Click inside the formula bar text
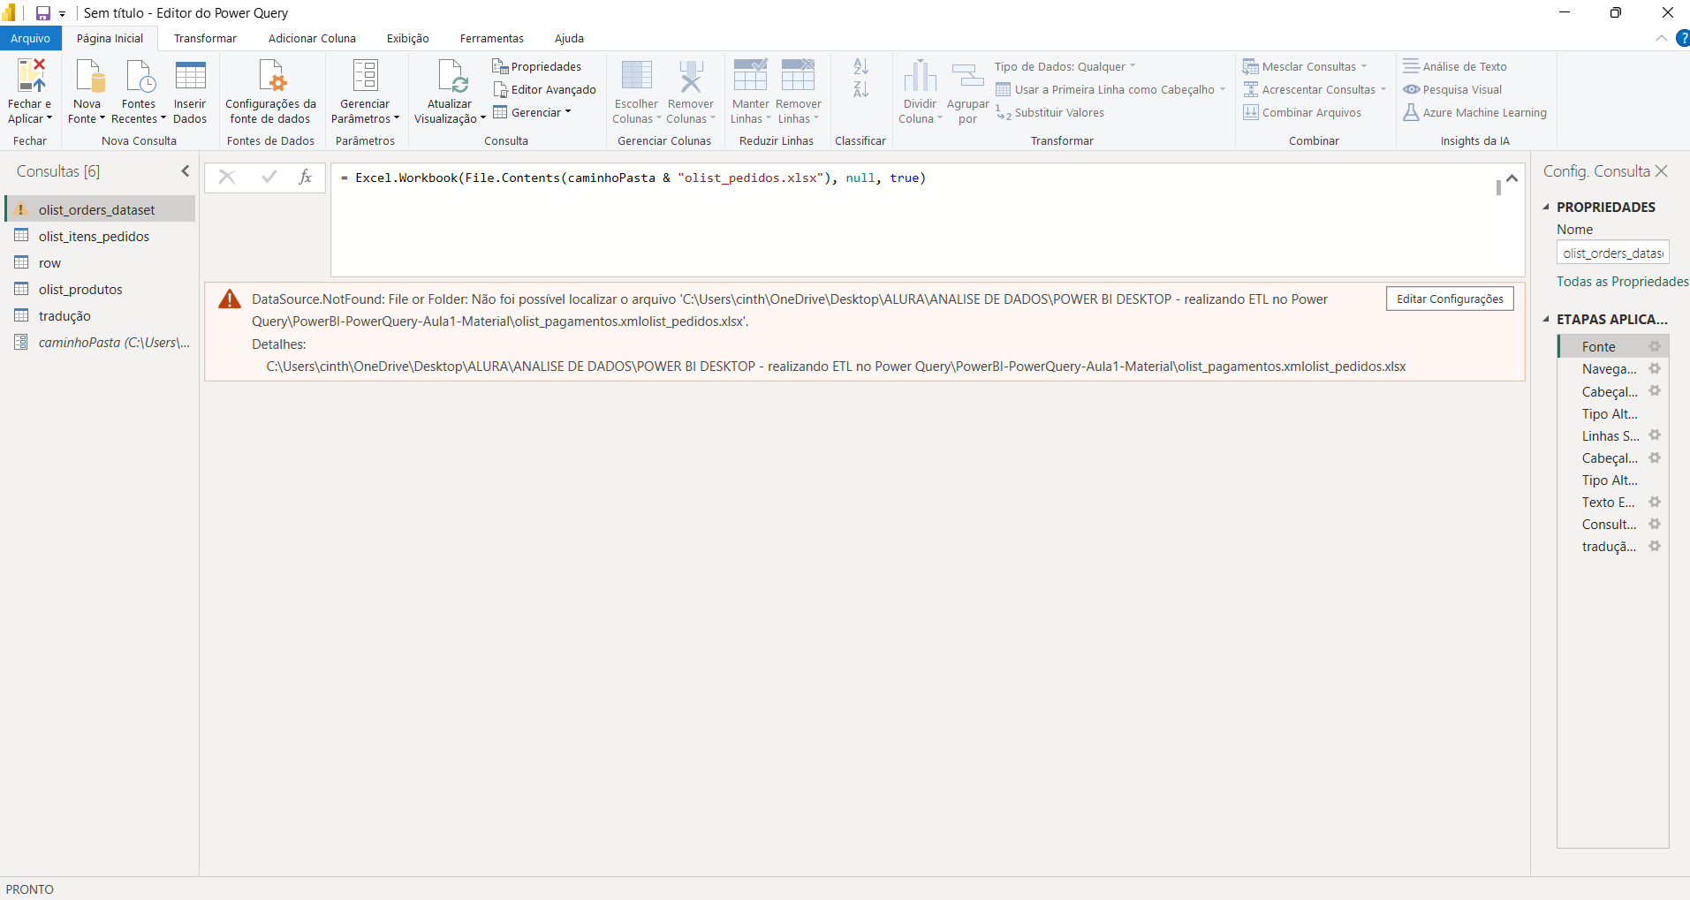 633,178
